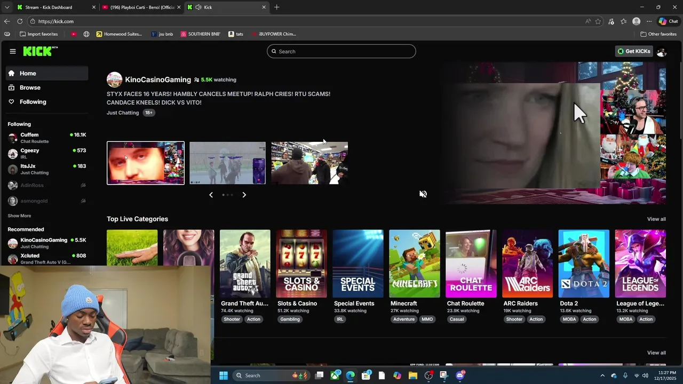Open ItsJJx's channel in Following list
683x384 pixels.
point(47,169)
